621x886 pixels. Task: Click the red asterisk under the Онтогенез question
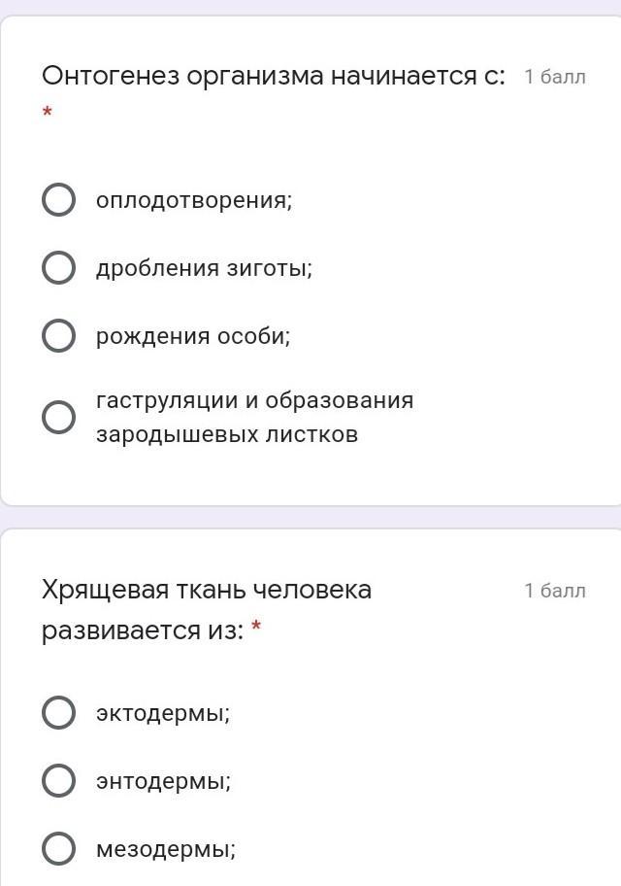tap(47, 115)
